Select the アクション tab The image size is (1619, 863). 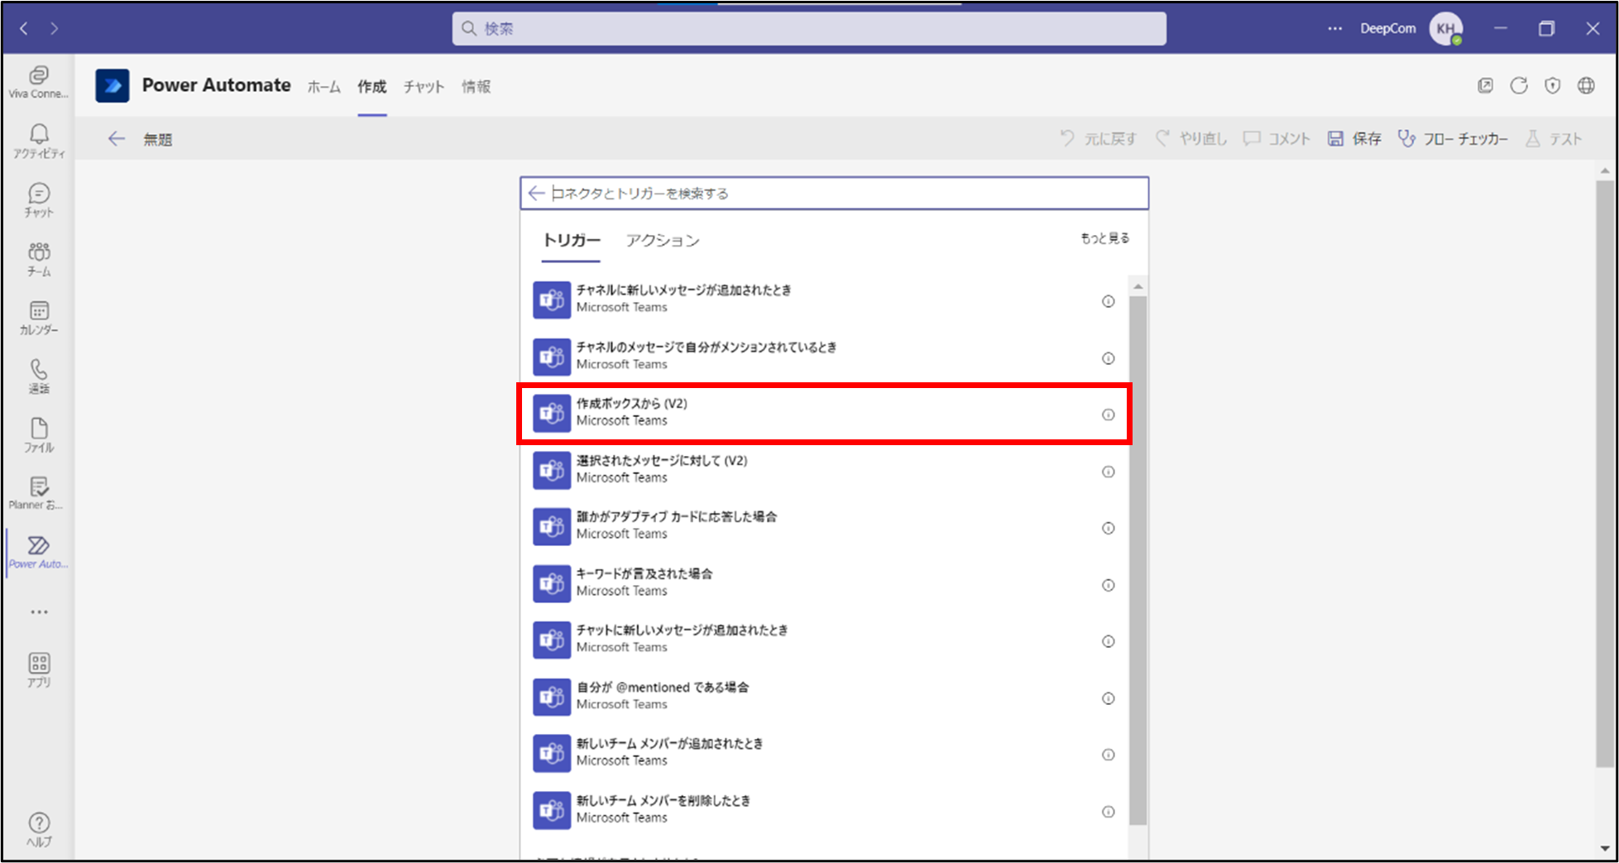coord(663,240)
